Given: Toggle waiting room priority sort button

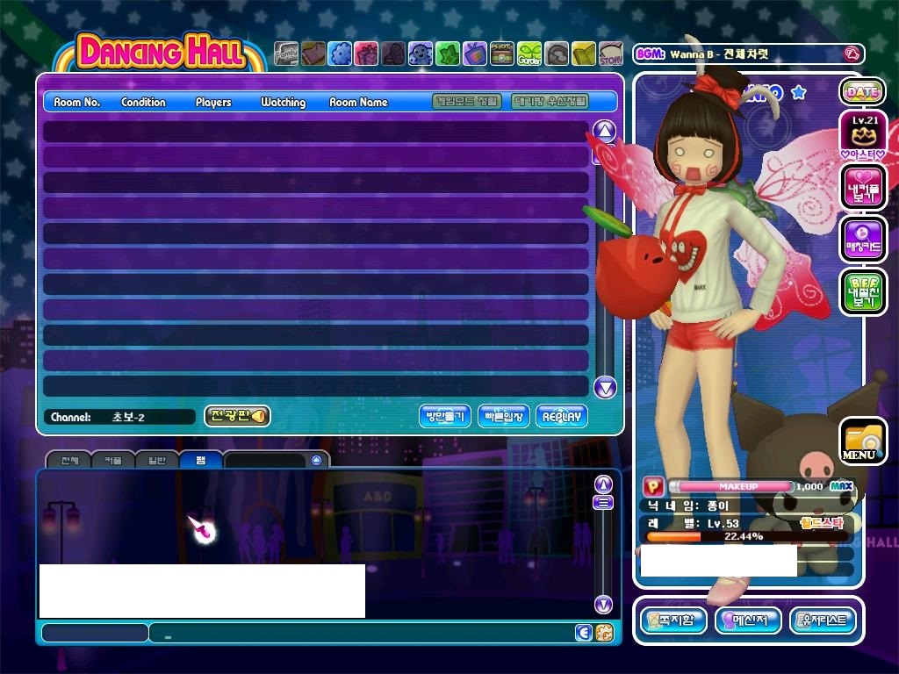Looking at the screenshot, I should pyautogui.click(x=550, y=102).
